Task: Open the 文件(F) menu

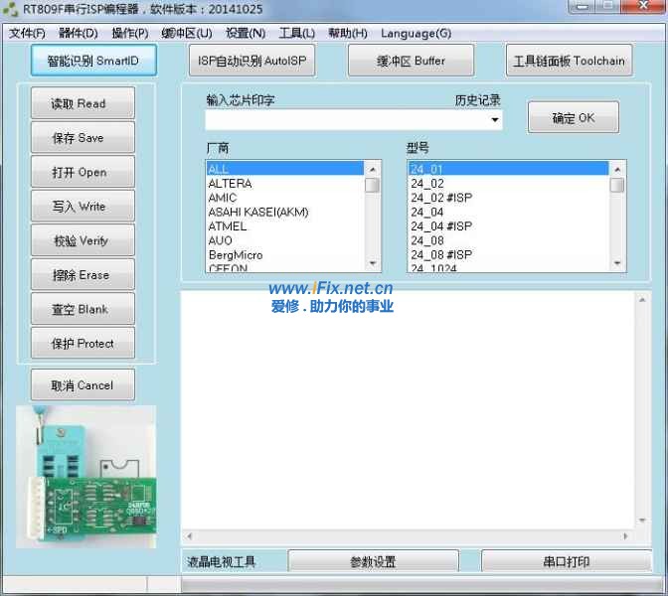Action: pyautogui.click(x=27, y=33)
